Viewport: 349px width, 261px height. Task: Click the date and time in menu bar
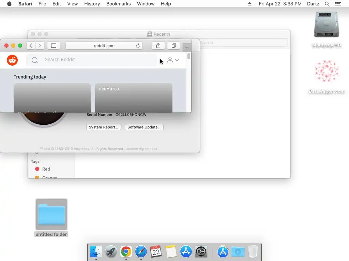pyautogui.click(x=280, y=4)
